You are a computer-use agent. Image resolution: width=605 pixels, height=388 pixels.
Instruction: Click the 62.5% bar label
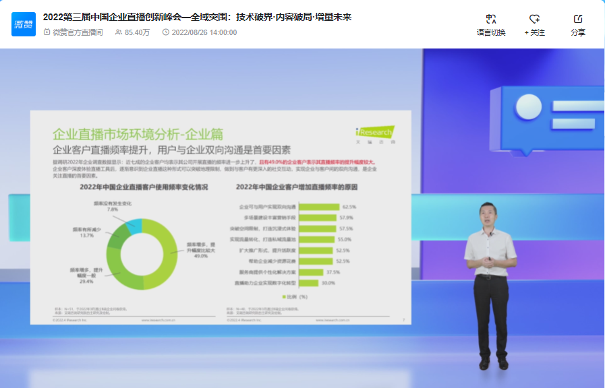(x=349, y=207)
